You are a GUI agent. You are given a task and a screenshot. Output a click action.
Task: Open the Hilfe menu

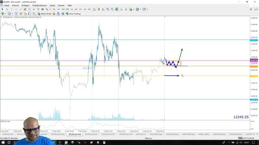(70, 5)
